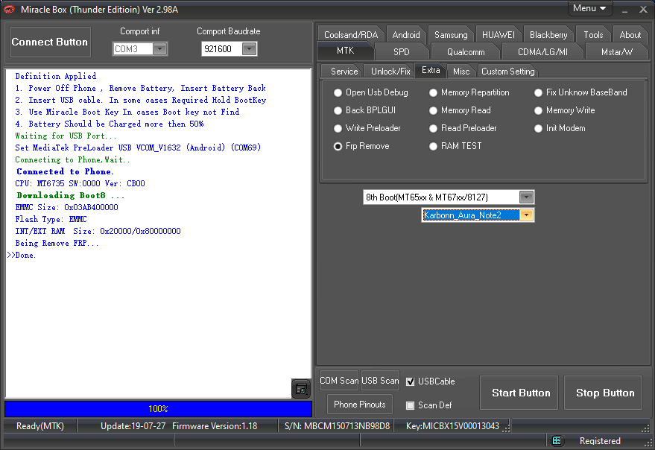The width and height of the screenshot is (655, 450).
Task: Choose the Init Modem option
Action: click(560, 128)
